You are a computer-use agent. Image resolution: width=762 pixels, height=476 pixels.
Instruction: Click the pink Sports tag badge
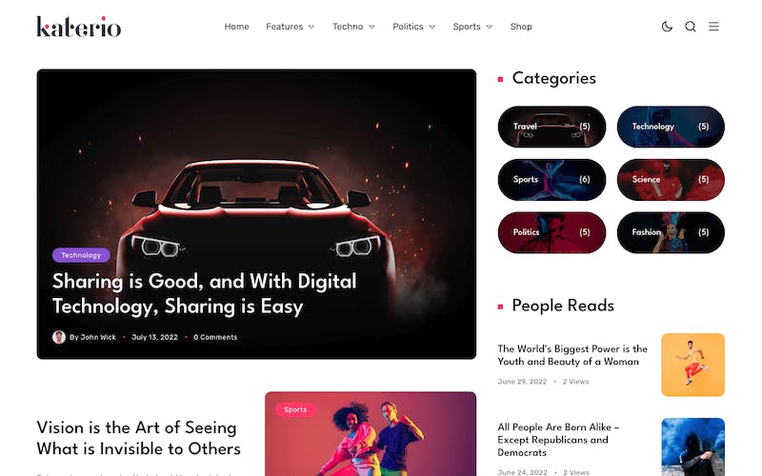pyautogui.click(x=295, y=409)
